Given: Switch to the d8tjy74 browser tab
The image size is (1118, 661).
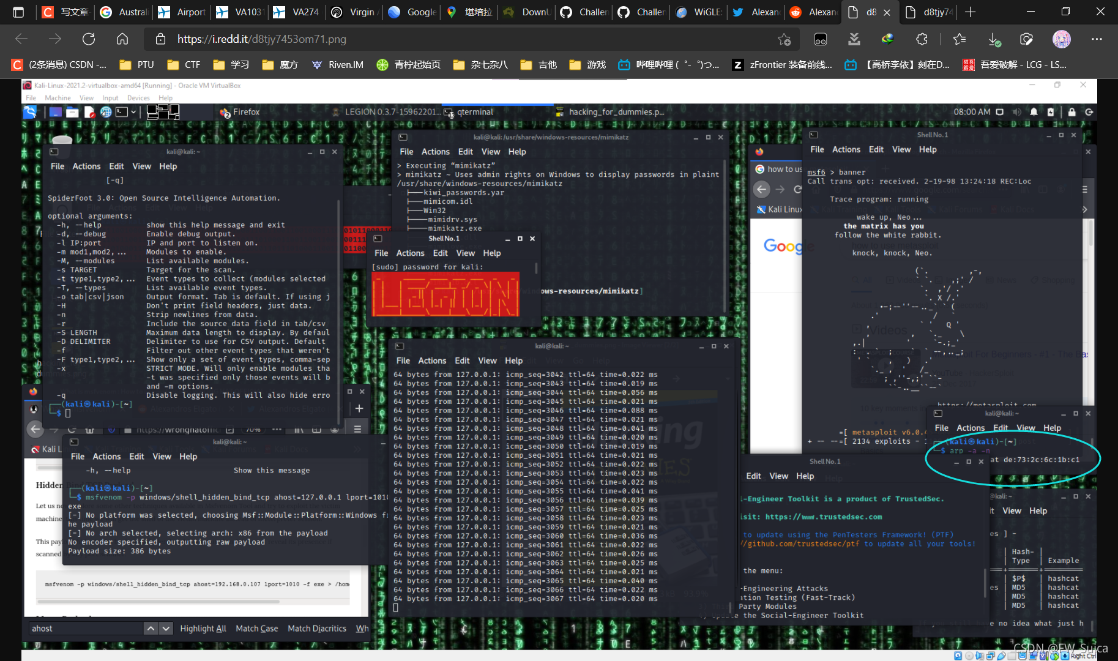Looking at the screenshot, I should point(928,12).
